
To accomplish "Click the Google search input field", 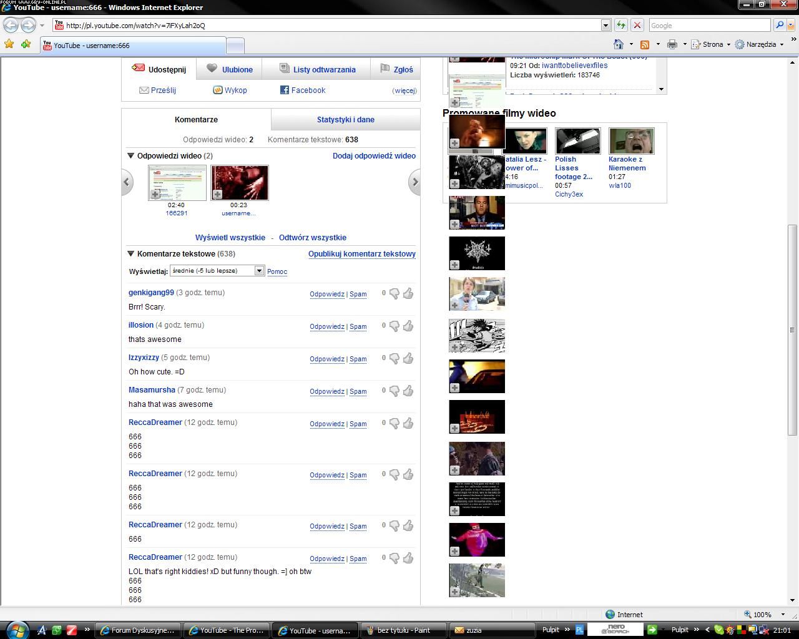I will (x=709, y=25).
